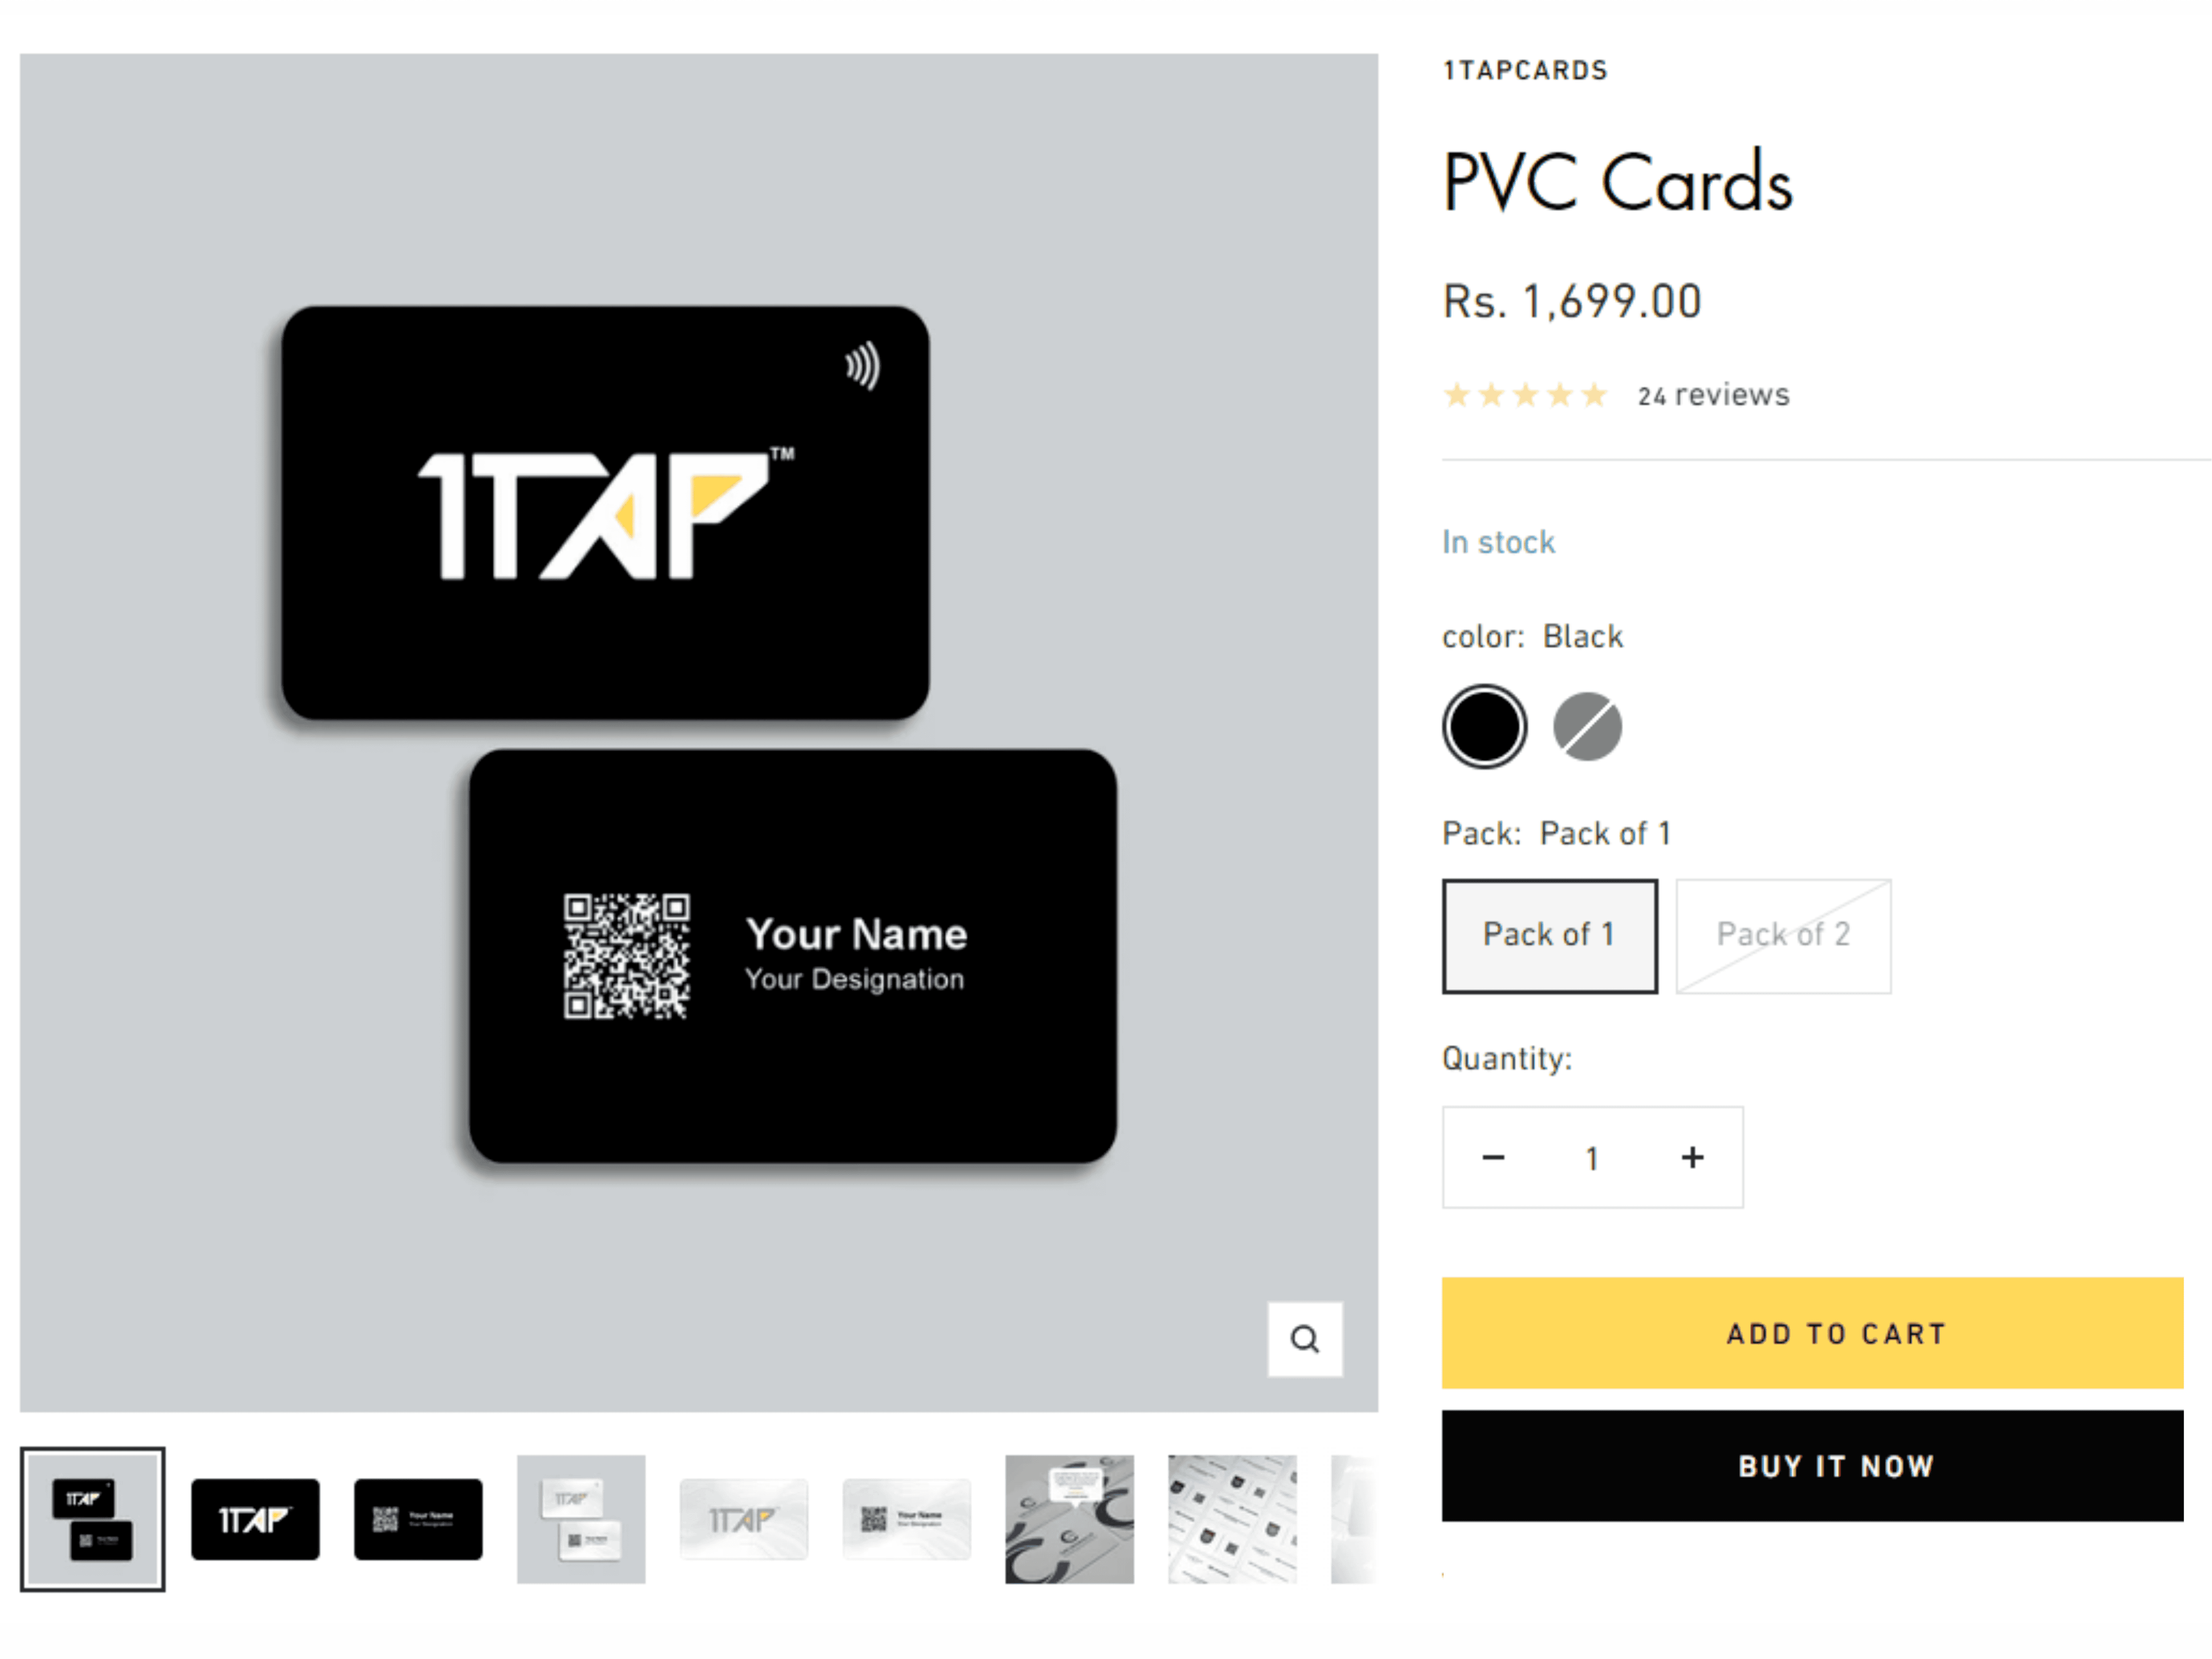
Task: Click the magnifier zoom icon on product image
Action: [x=1304, y=1339]
